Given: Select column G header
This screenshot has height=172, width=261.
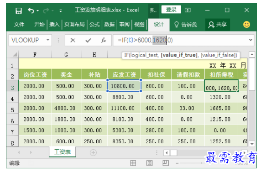Looking at the screenshot, I should [66, 55].
